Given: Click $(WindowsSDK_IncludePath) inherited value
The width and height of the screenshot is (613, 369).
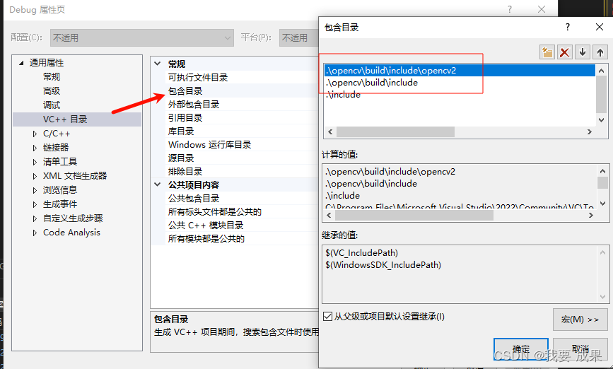Looking at the screenshot, I should 383,265.
